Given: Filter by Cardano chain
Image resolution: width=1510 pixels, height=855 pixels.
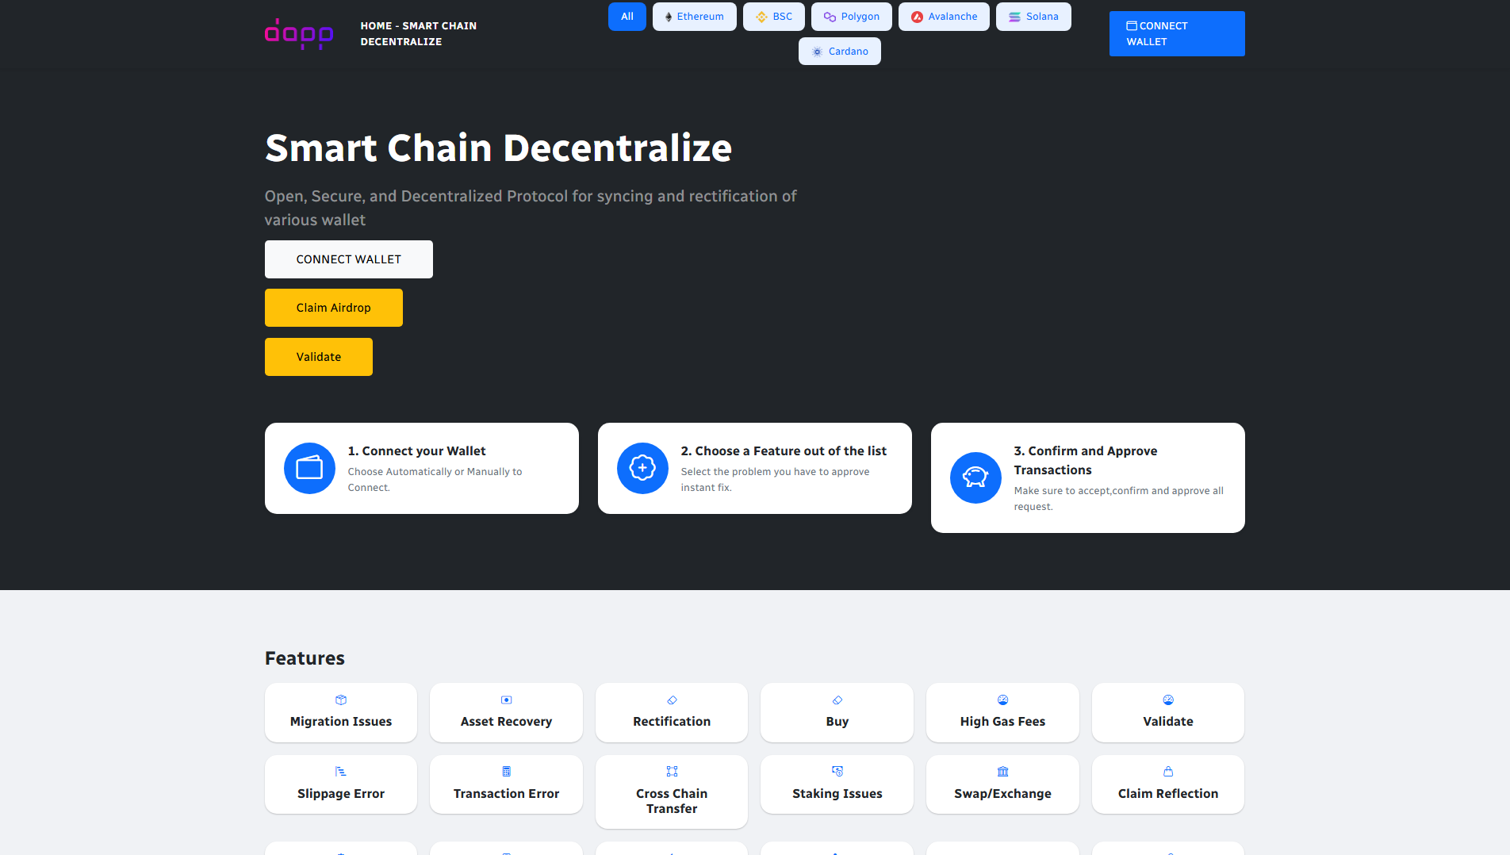Looking at the screenshot, I should click(840, 52).
